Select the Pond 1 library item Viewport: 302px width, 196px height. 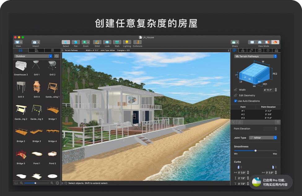point(37,158)
